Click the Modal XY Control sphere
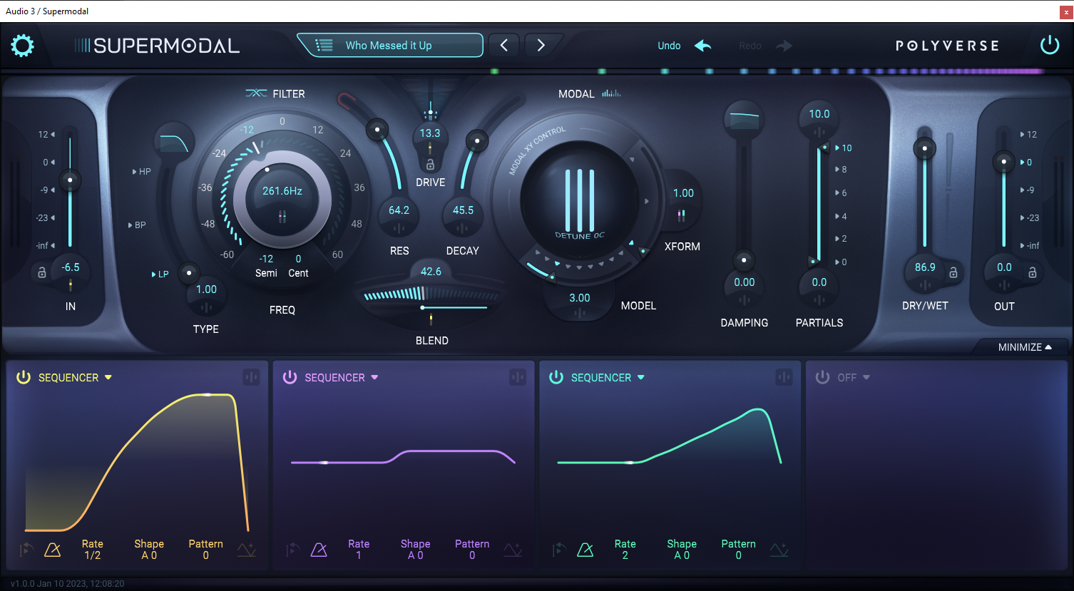This screenshot has height=591, width=1074. [579, 200]
